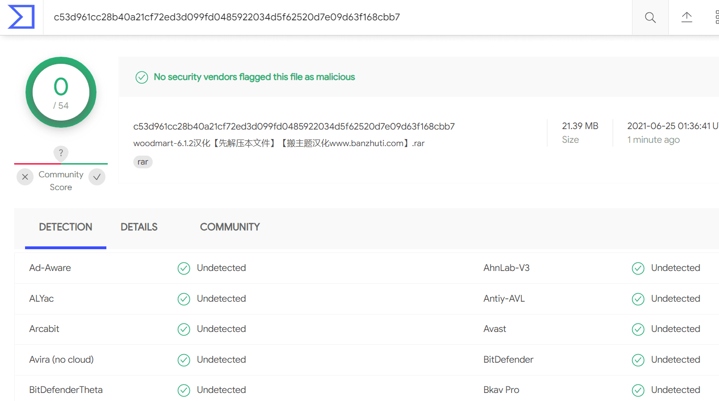Open the DETAILS tab
This screenshot has height=401, width=719.
click(x=139, y=227)
